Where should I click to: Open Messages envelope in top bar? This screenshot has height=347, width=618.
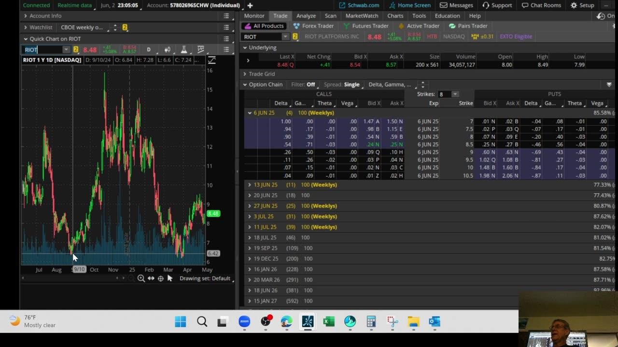pyautogui.click(x=456, y=5)
